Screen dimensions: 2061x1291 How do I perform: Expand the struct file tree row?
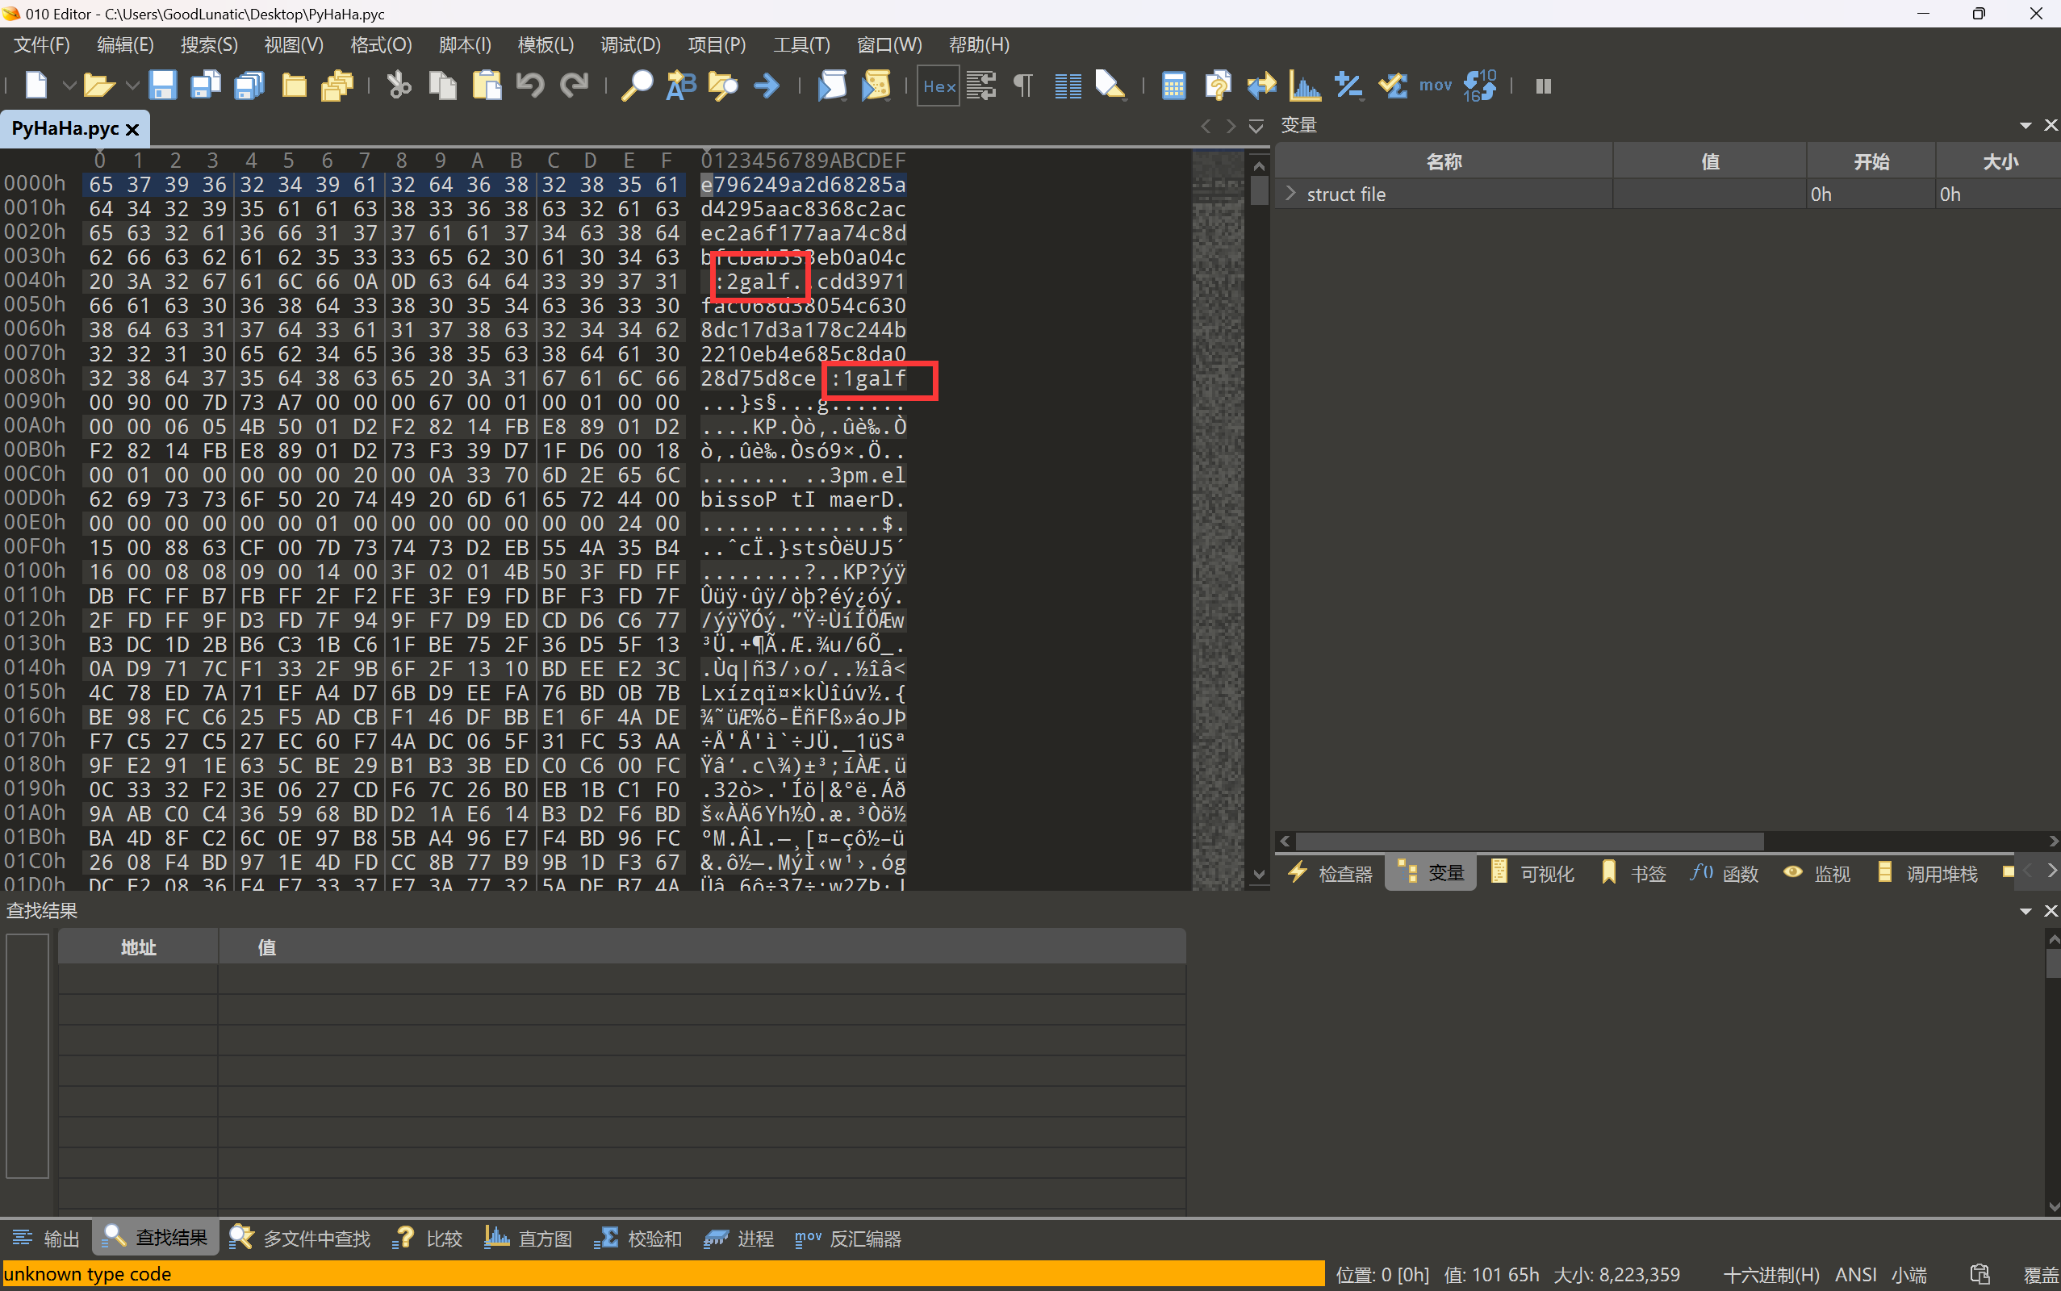(1290, 194)
